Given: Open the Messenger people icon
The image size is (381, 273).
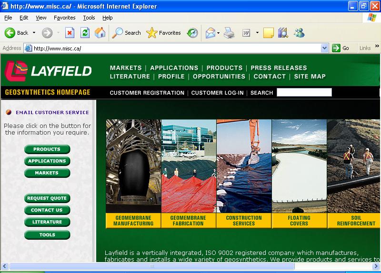Looking at the screenshot, I should coord(299,33).
